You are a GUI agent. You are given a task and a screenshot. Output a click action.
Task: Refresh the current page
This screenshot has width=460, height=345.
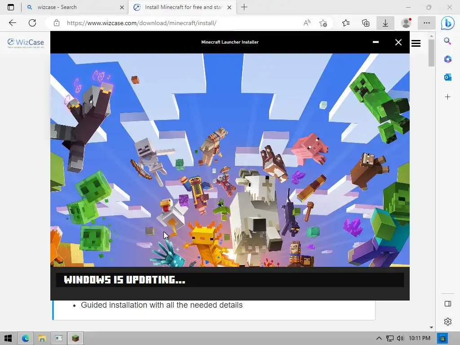(32, 23)
